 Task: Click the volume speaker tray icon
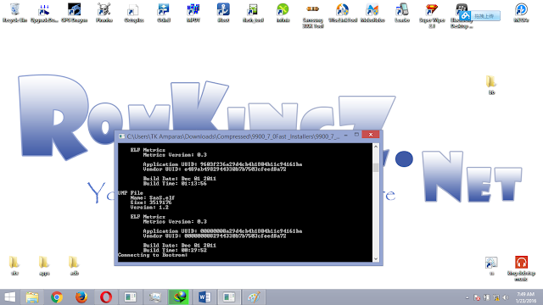pyautogui.click(x=506, y=297)
